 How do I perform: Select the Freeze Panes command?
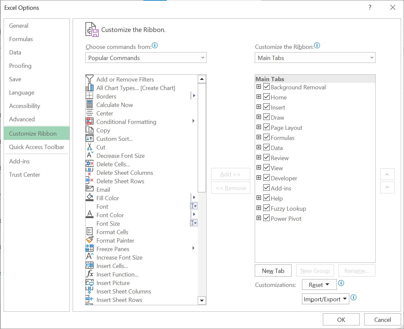coord(112,249)
